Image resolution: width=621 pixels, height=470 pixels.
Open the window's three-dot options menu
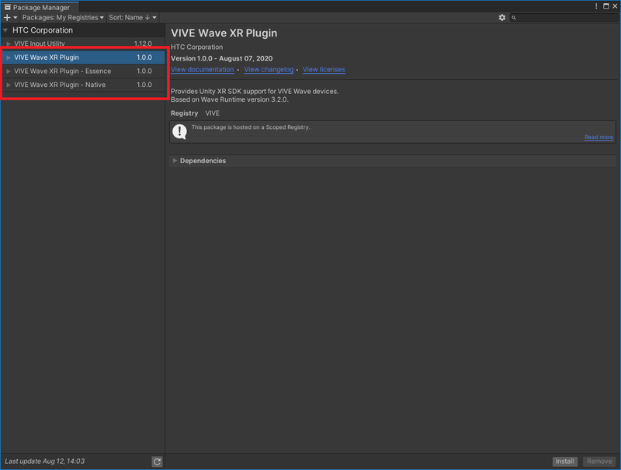point(596,6)
